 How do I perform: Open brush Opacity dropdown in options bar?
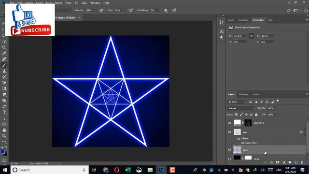coord(95,11)
